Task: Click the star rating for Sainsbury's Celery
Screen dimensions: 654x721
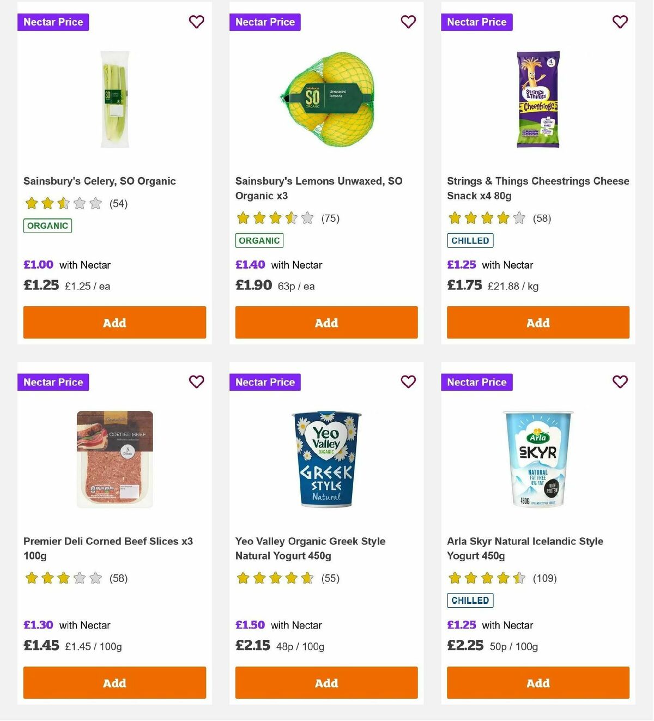Action: coord(63,203)
